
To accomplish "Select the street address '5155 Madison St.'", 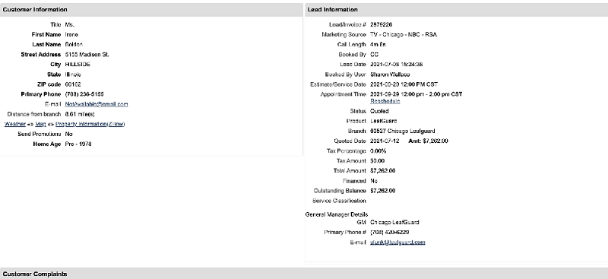I will pos(87,54).
